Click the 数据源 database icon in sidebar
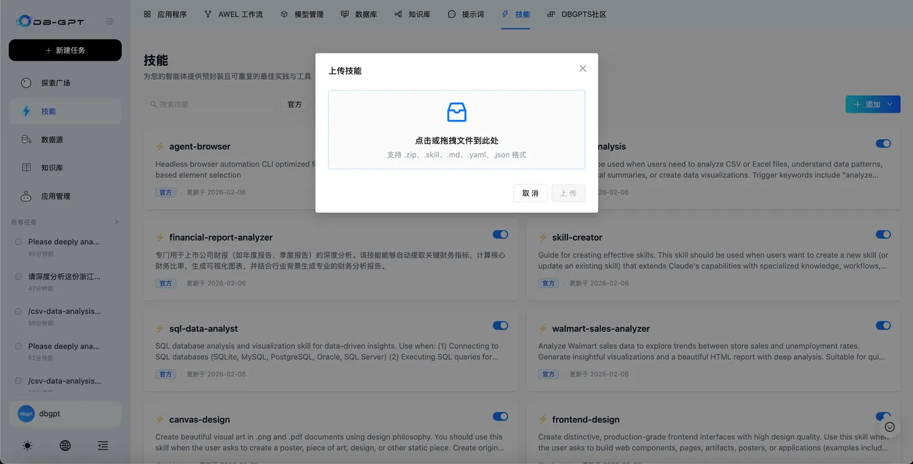Viewport: 913px width, 464px height. tap(26, 139)
